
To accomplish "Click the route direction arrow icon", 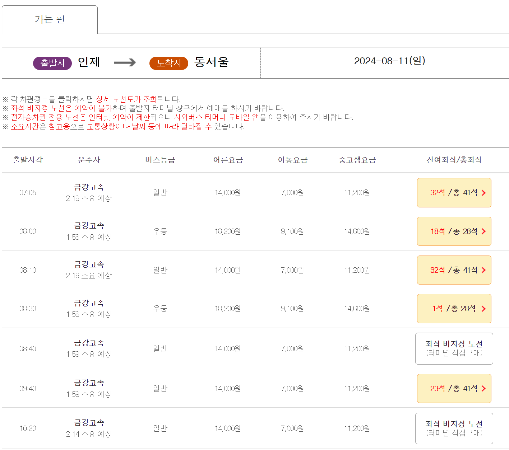I will click(x=125, y=63).
